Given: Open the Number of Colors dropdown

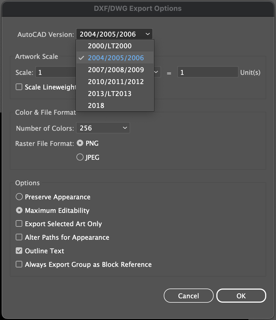Looking at the screenshot, I should coord(103,128).
